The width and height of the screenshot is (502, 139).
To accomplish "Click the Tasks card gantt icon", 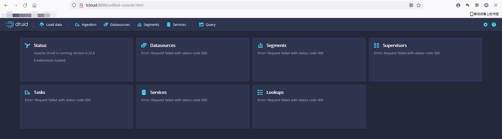I will pyautogui.click(x=27, y=92).
